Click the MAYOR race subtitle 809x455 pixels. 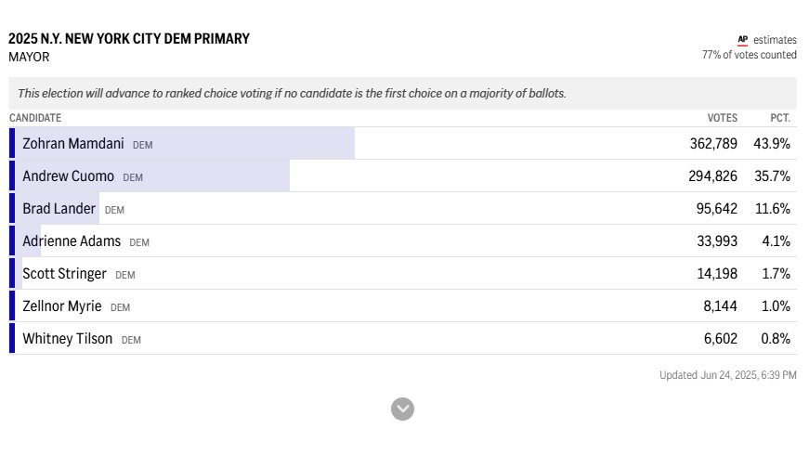tap(29, 57)
